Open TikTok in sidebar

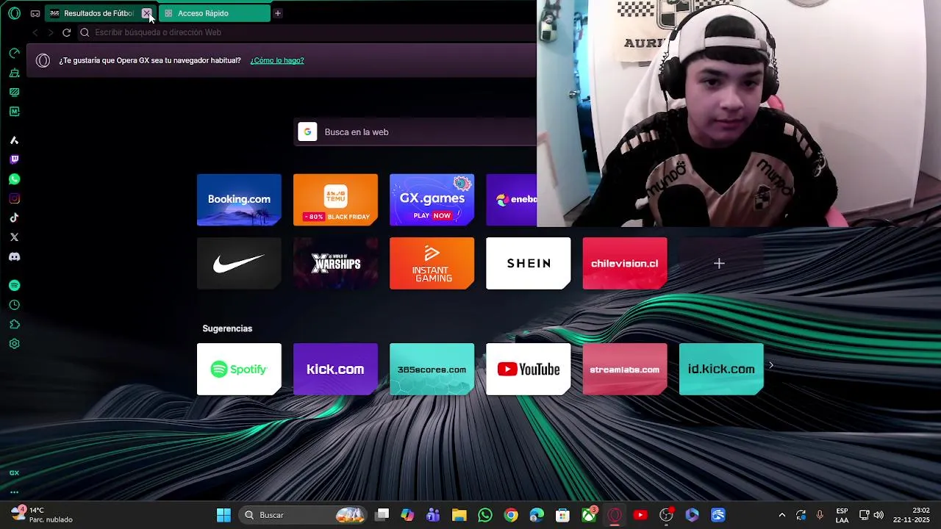(14, 217)
